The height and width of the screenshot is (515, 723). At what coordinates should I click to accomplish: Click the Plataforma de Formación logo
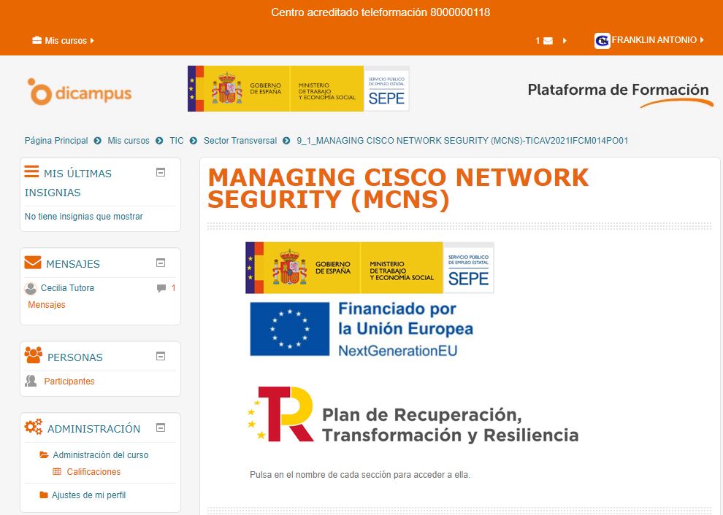pyautogui.click(x=620, y=93)
